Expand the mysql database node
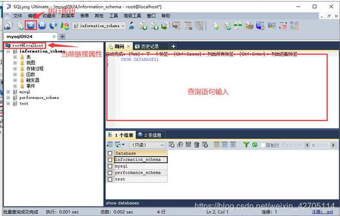 click(x=8, y=92)
